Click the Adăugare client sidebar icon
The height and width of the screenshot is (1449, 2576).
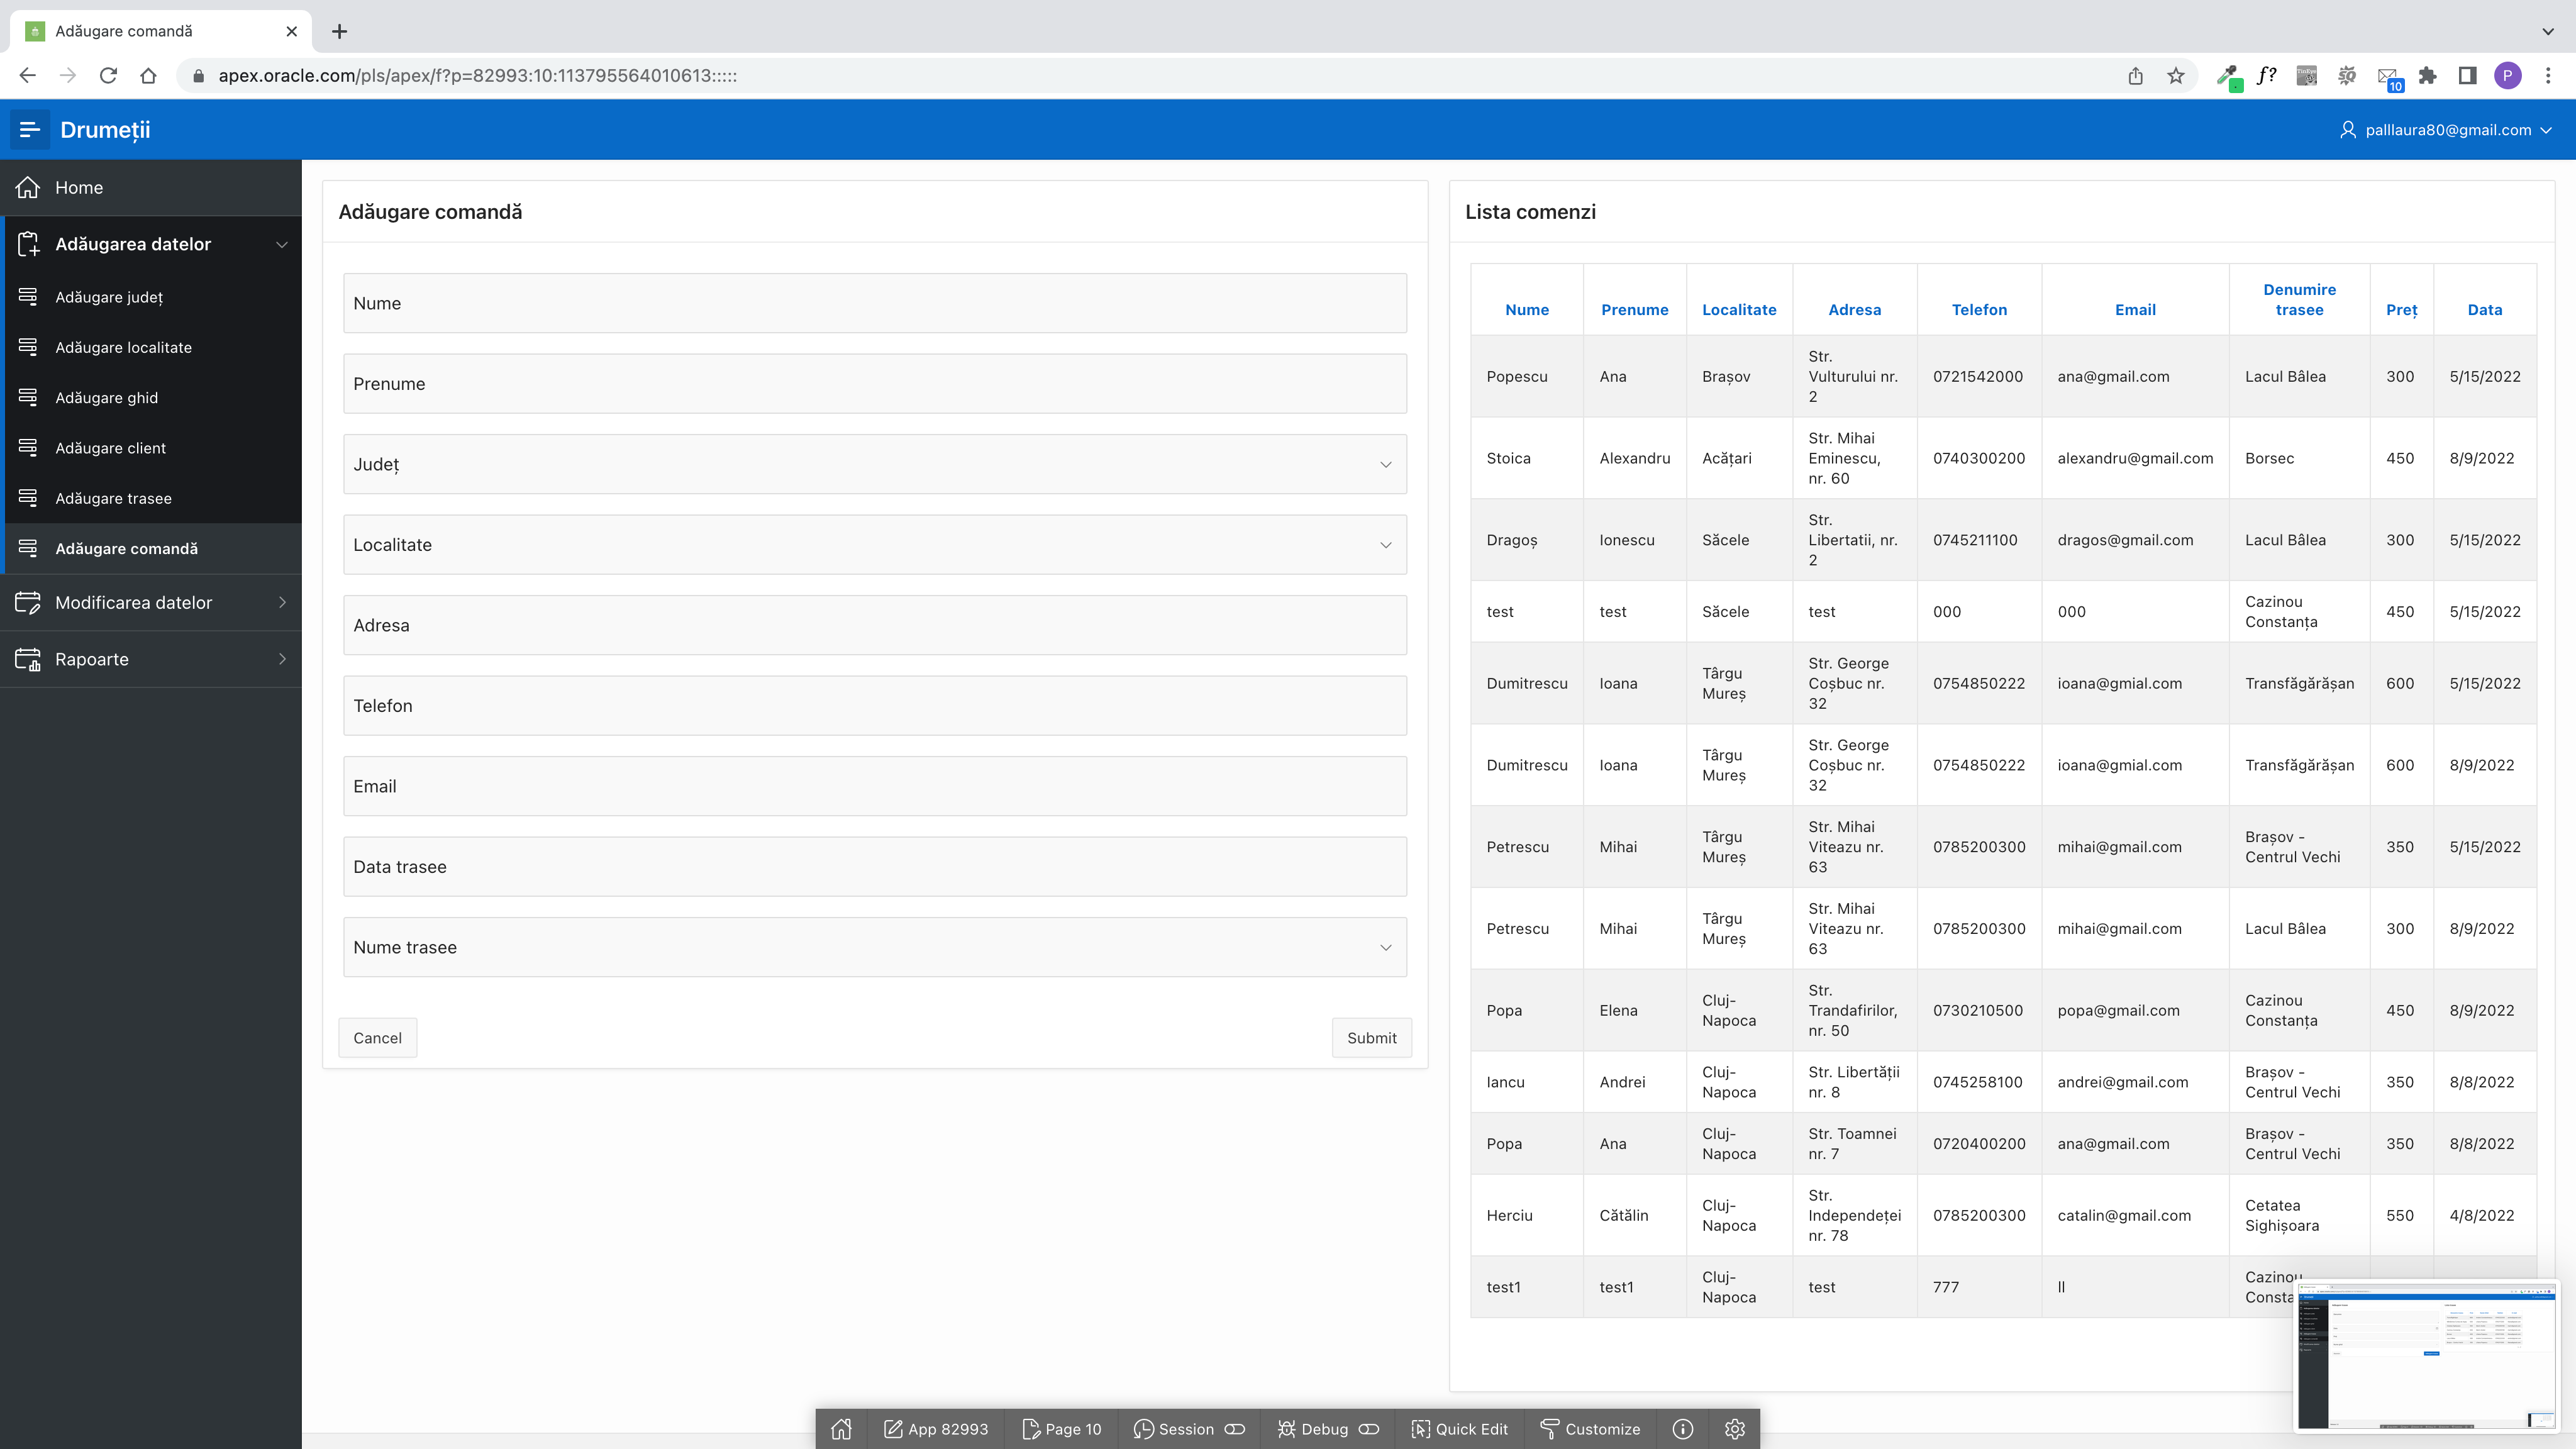tap(29, 447)
